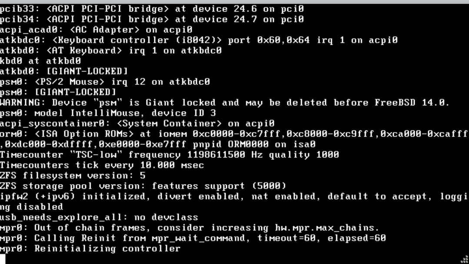The width and height of the screenshot is (469, 264).
Task: Click the gray title bar at top
Action: click(x=235, y=1)
